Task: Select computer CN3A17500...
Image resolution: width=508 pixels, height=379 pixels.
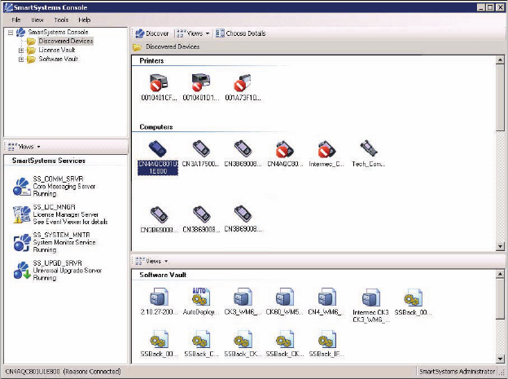Action: (201, 149)
